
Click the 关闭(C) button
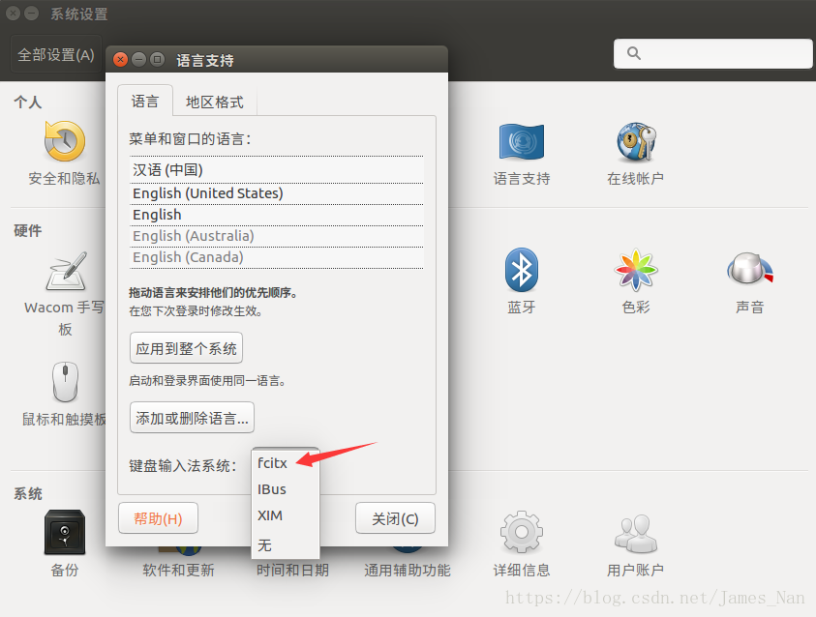tap(395, 518)
